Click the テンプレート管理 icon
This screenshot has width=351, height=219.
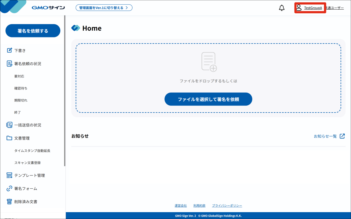click(9, 175)
